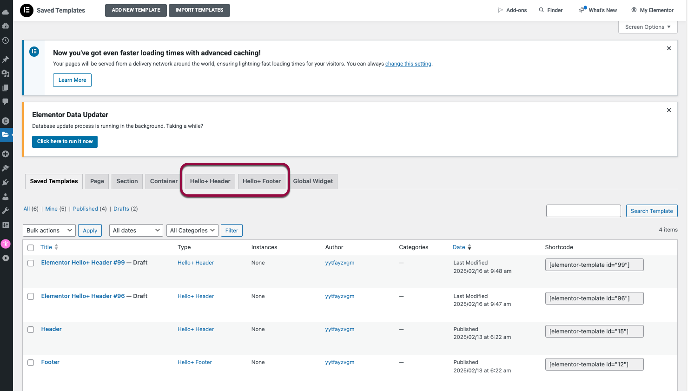Open the All Categories dropdown

coord(192,230)
